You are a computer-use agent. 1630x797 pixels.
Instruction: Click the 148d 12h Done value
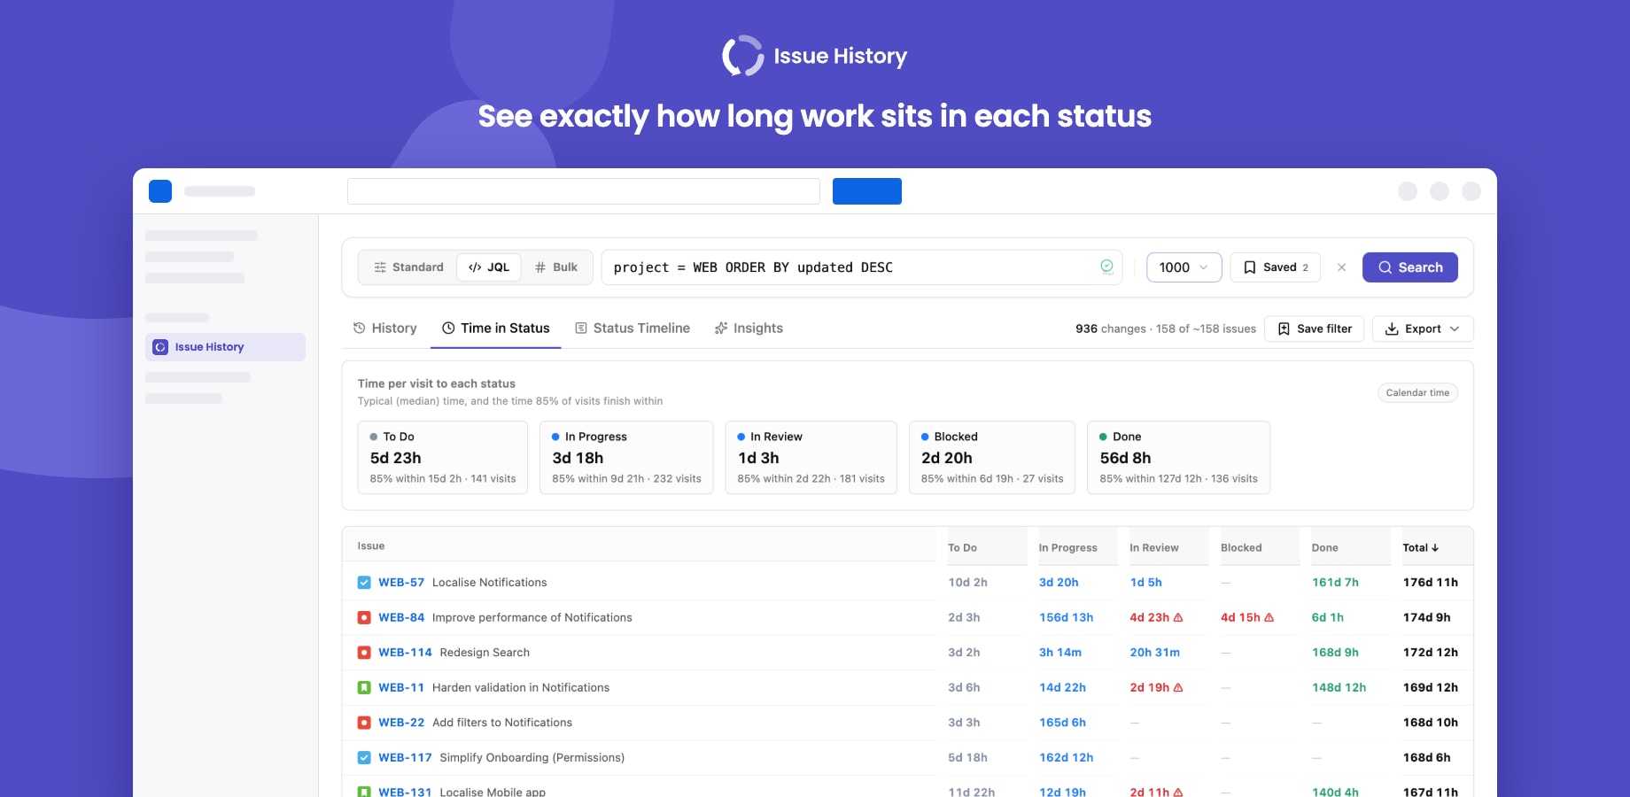click(1339, 687)
